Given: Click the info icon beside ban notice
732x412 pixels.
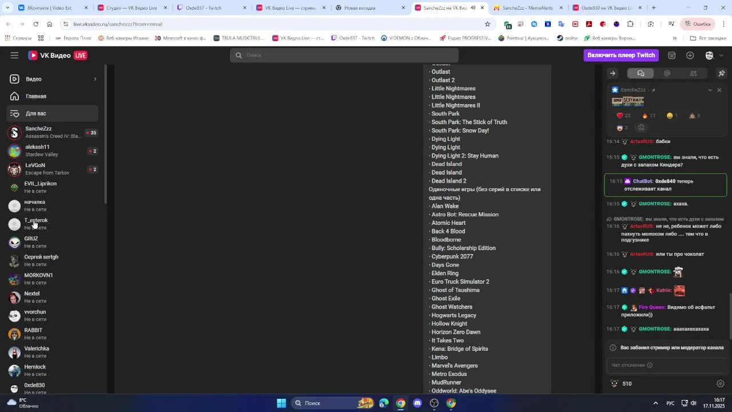Looking at the screenshot, I should click(x=613, y=348).
